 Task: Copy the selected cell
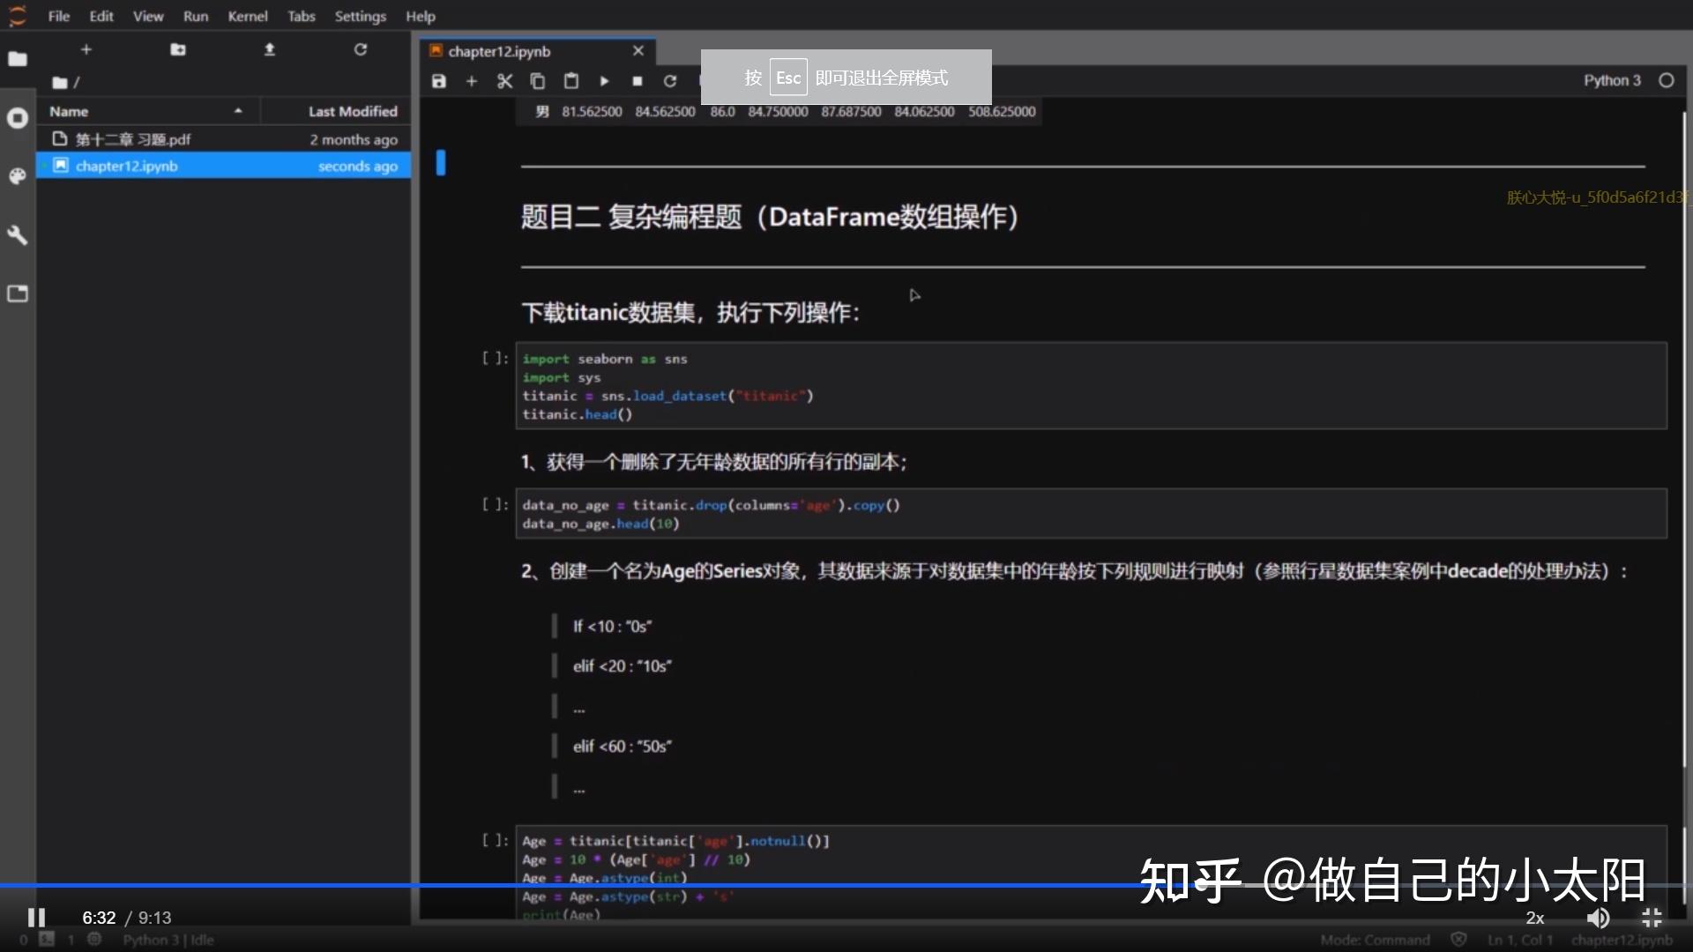point(538,81)
